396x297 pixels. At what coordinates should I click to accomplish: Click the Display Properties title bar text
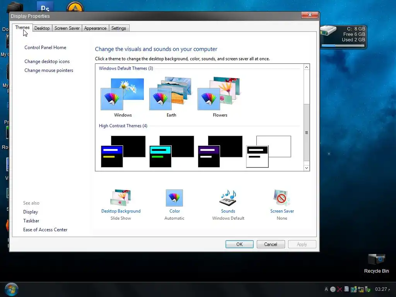(x=30, y=16)
